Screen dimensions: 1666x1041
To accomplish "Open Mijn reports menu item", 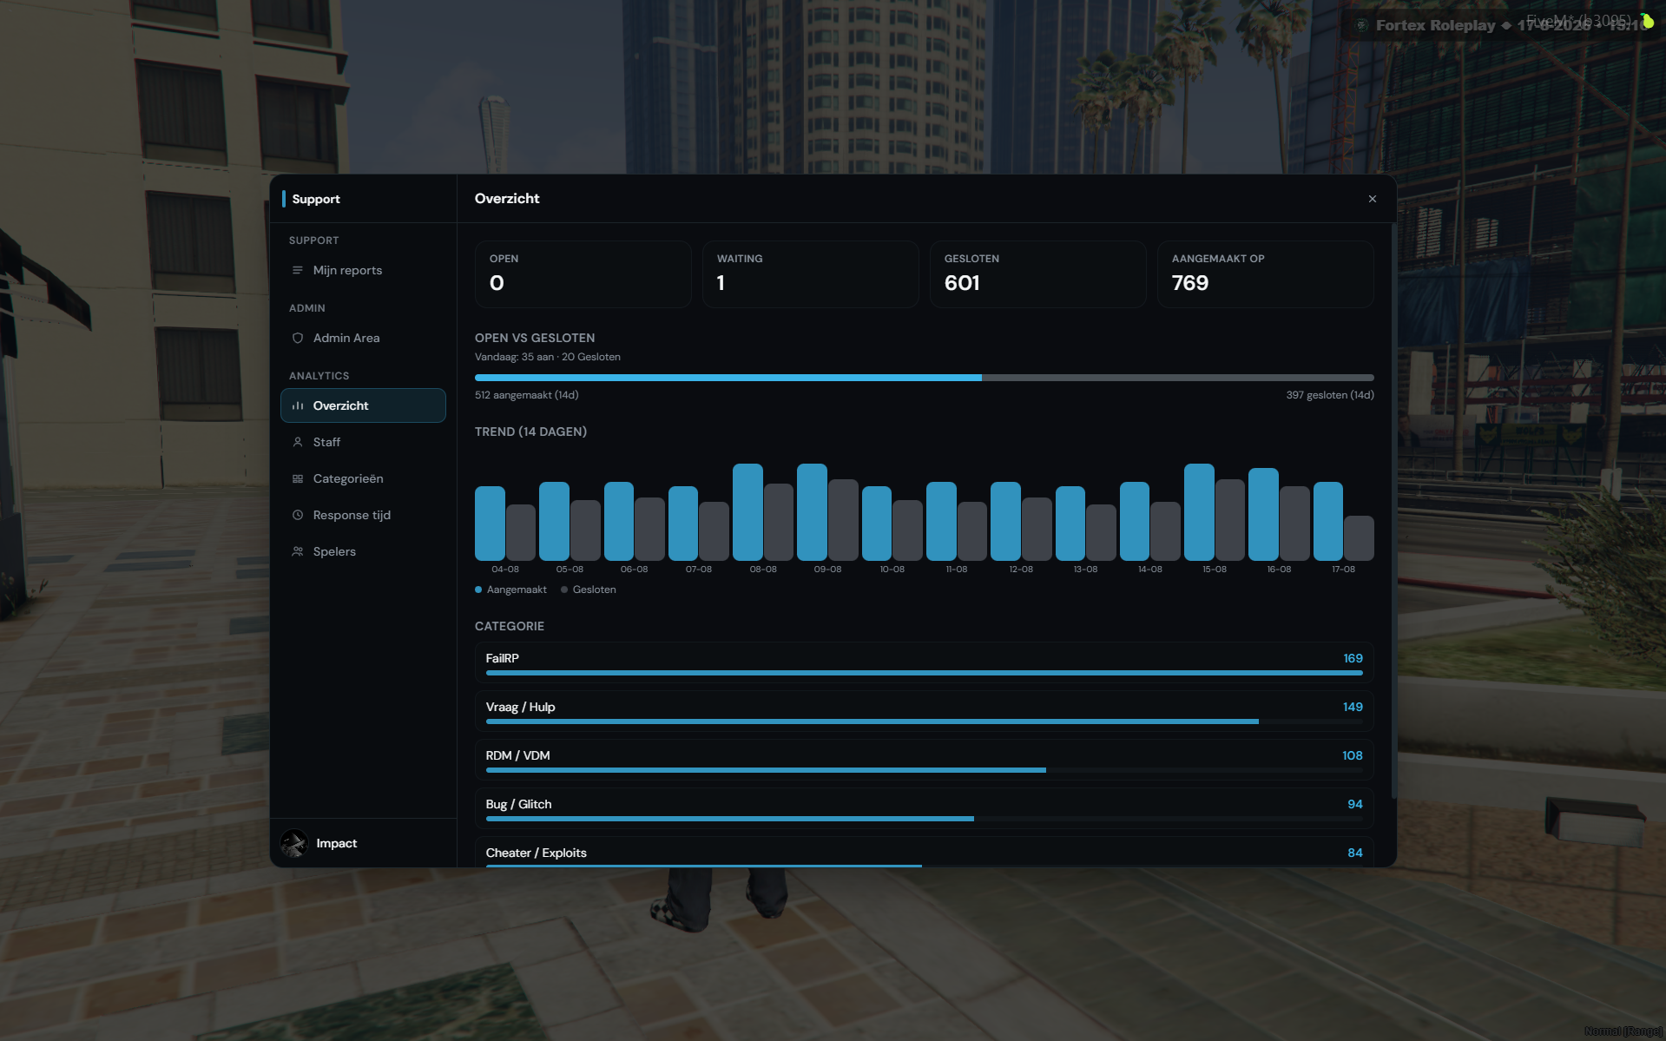I will click(x=363, y=270).
